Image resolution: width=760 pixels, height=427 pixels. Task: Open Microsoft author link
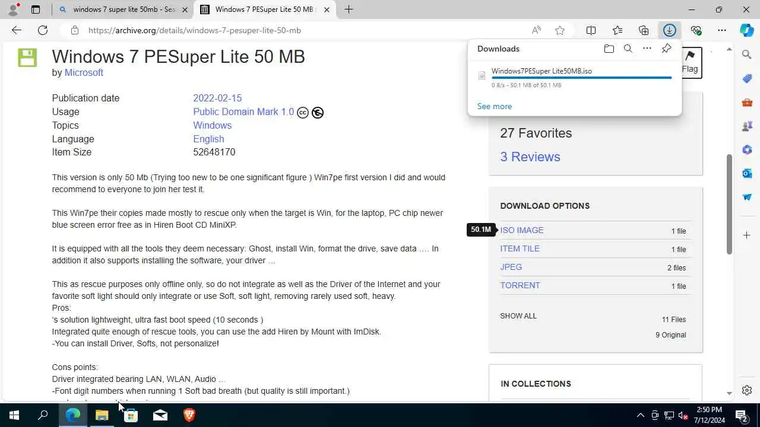pos(84,72)
